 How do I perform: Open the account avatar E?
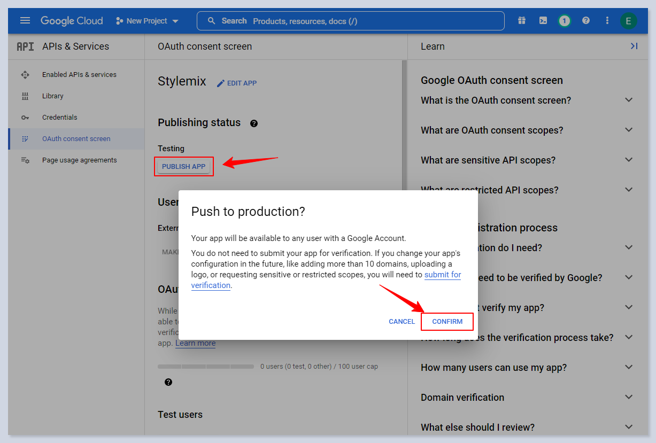pyautogui.click(x=628, y=21)
